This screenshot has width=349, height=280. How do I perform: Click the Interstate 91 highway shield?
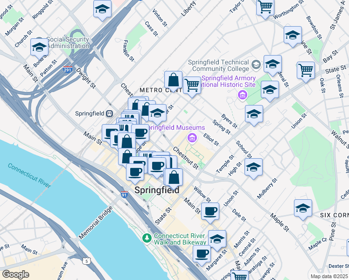click(x=124, y=195)
